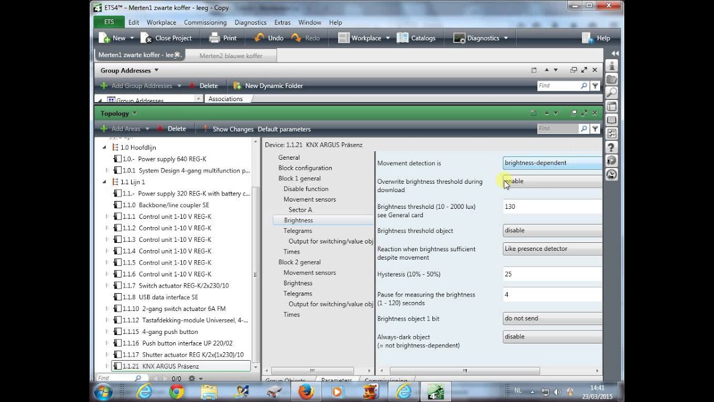The height and width of the screenshot is (402, 714).
Task: Click the Find field in the Group Addresses panel
Action: tap(557, 85)
